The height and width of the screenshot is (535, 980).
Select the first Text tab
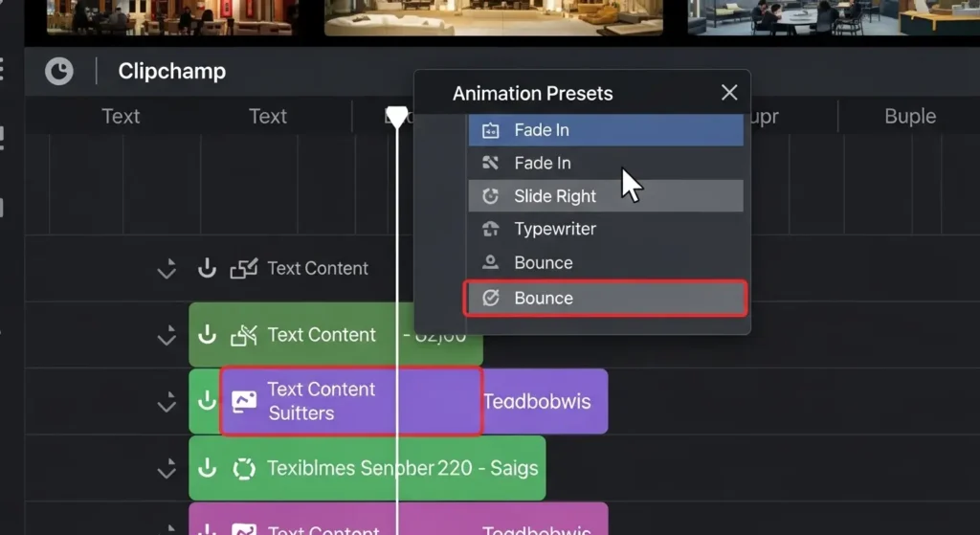[x=121, y=117]
